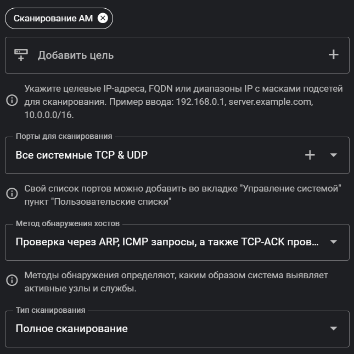Click the hint text with example 192.168.0.1
This screenshot has width=354, height=354.
(183, 102)
